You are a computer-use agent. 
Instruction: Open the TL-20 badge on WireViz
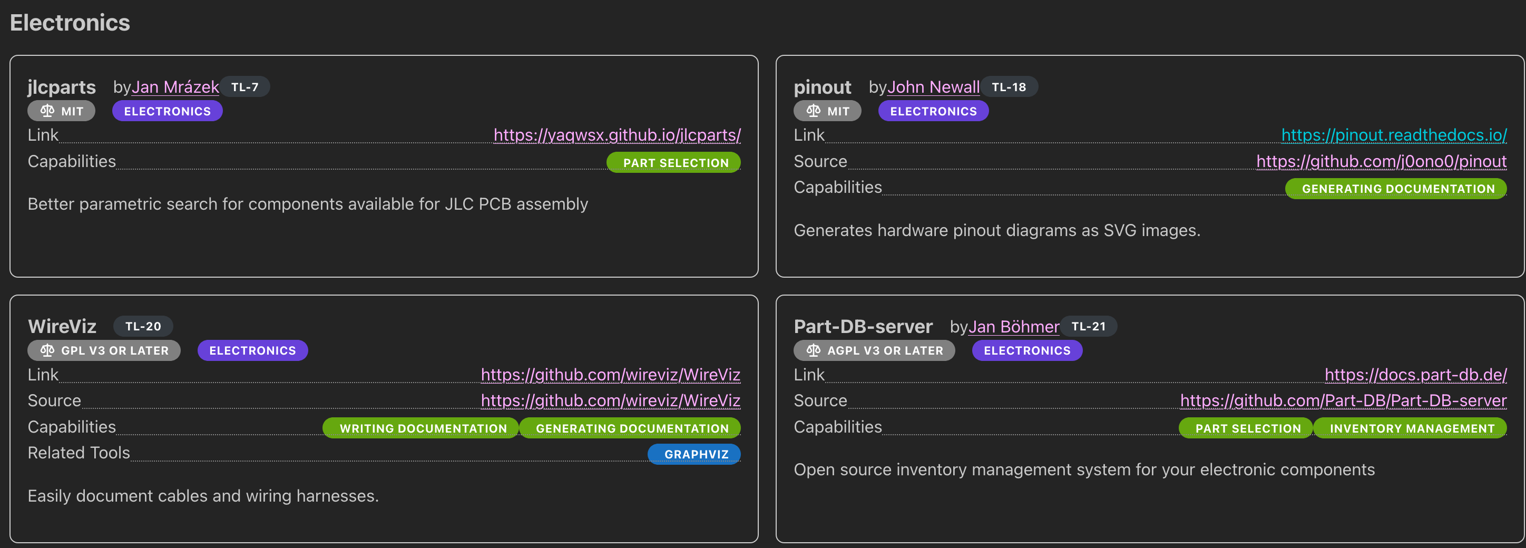click(143, 326)
